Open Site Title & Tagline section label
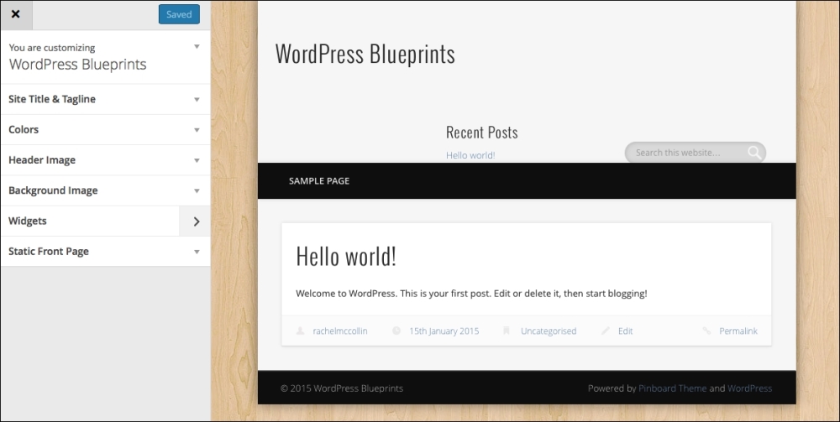Viewport: 840px width, 422px height. click(52, 99)
